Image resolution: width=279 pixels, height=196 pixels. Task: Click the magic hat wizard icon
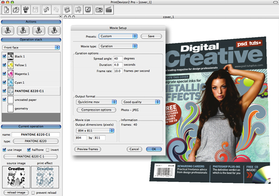(26, 10)
